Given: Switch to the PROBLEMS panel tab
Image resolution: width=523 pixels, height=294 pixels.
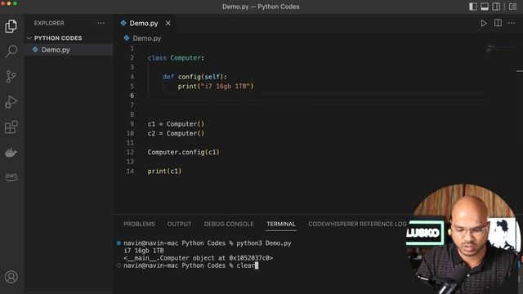Looking at the screenshot, I should click(x=139, y=224).
